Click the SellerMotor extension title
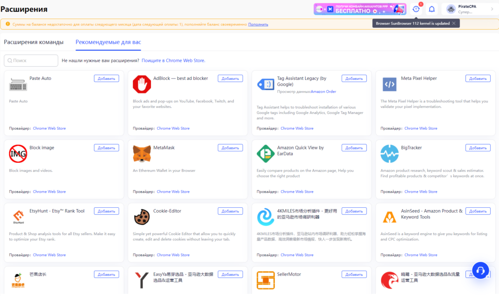The image size is (499, 296). point(289,275)
